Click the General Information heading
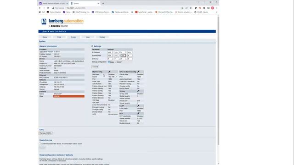 pyautogui.click(x=48, y=46)
